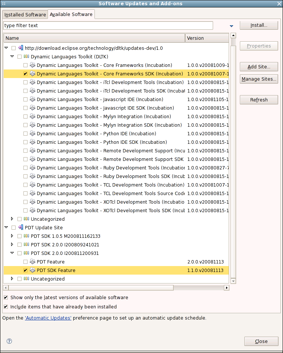The image size is (283, 353).
Task: Click the XOTcl Development Tools SDK feature icon
Action: pyautogui.click(x=33, y=210)
